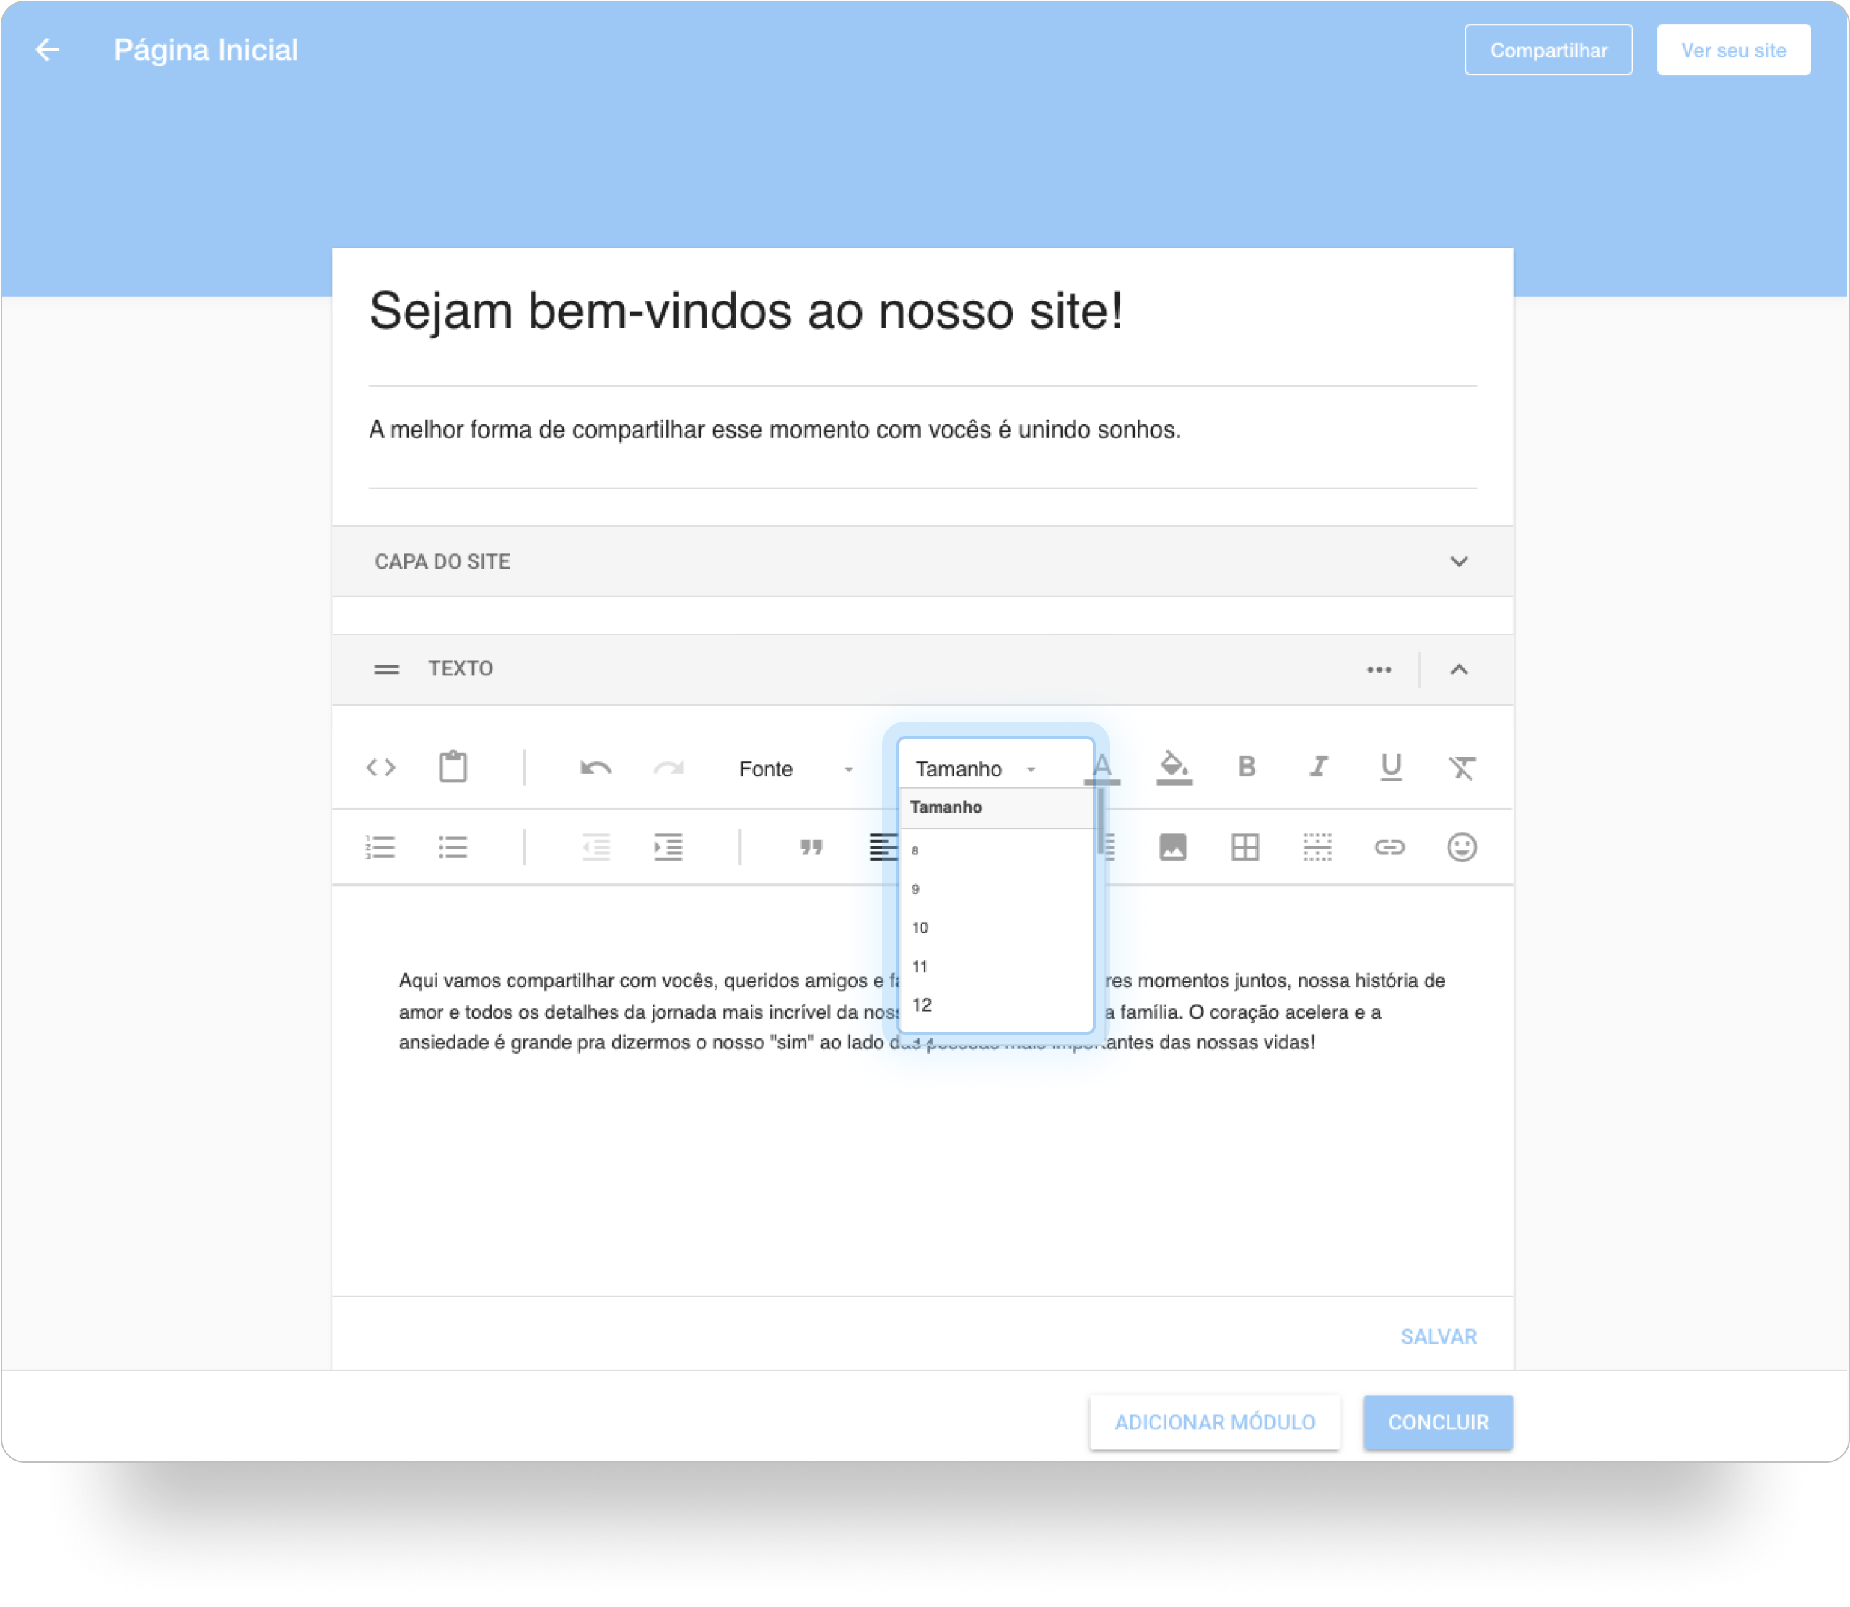Open background color fill picker
This screenshot has height=1607, width=1850.
tap(1174, 768)
